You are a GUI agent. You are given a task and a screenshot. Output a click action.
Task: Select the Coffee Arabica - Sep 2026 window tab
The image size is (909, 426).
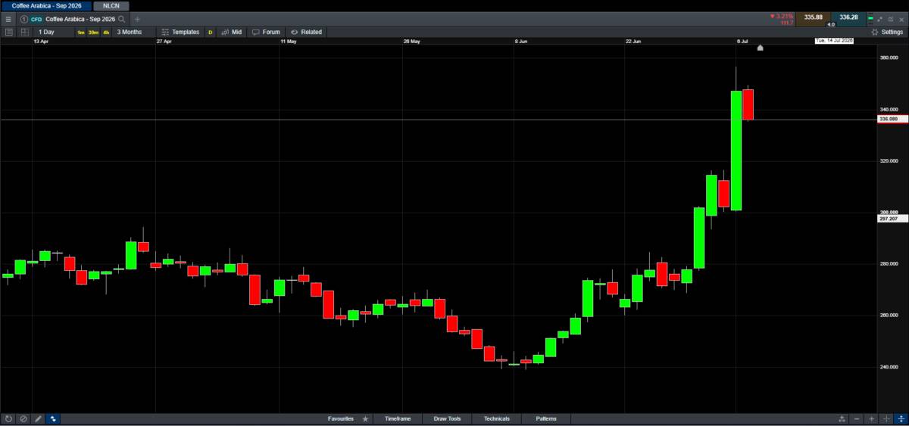46,5
